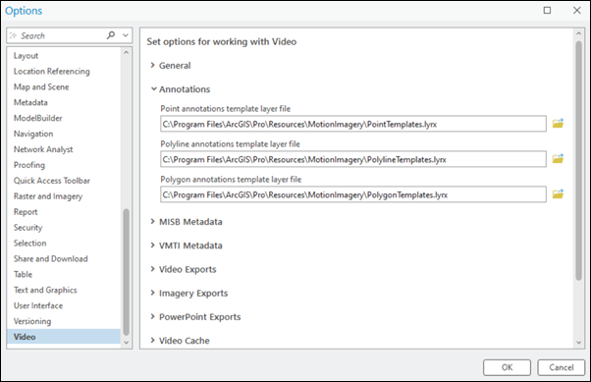Image resolution: width=591 pixels, height=382 pixels.
Task: Browse for Point annotations template file
Action: (x=558, y=124)
